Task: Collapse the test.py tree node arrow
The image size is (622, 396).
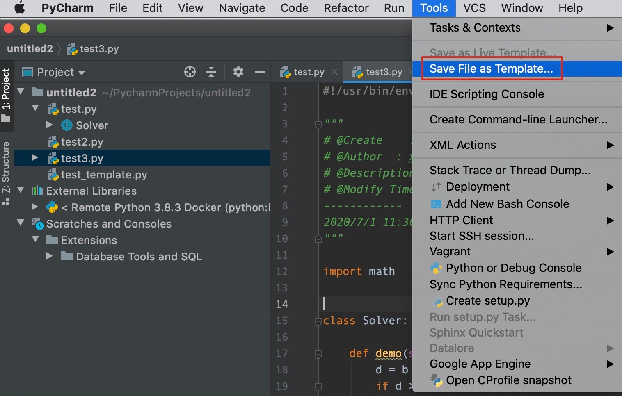Action: [x=36, y=108]
